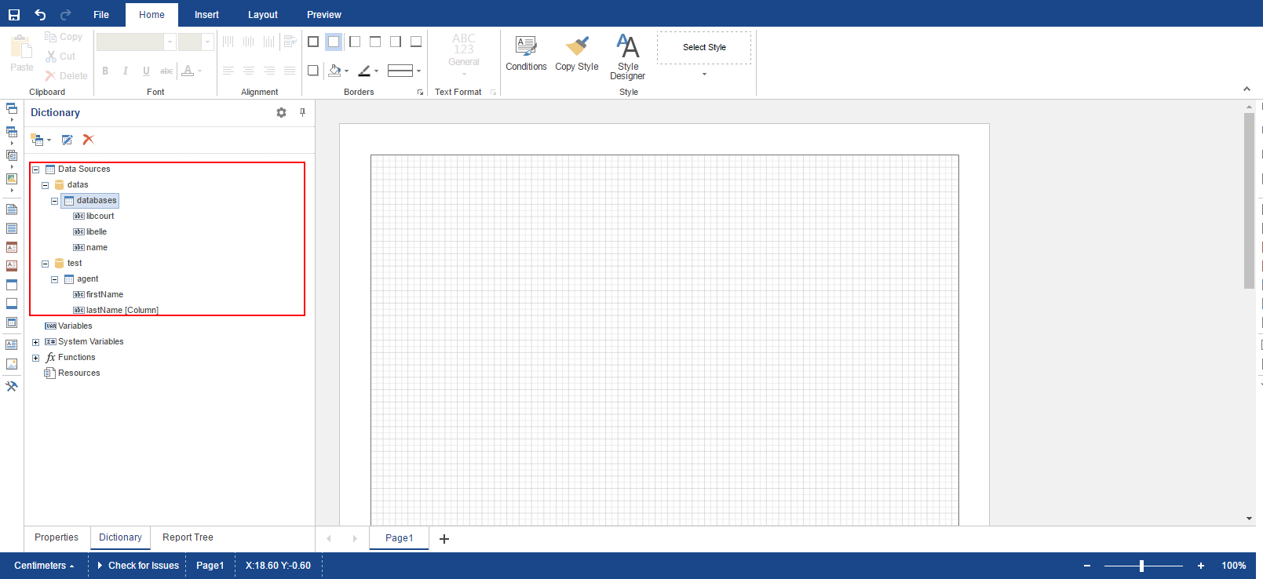Click the zoom slider handle
The height and width of the screenshot is (579, 1263).
point(1141,566)
